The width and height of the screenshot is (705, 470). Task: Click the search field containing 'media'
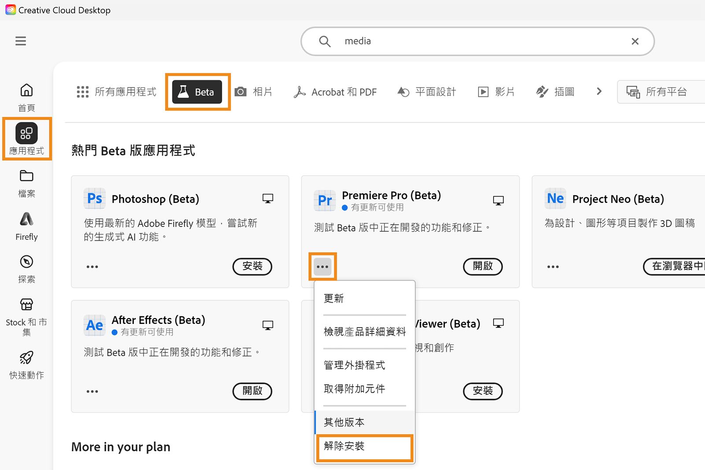point(478,41)
